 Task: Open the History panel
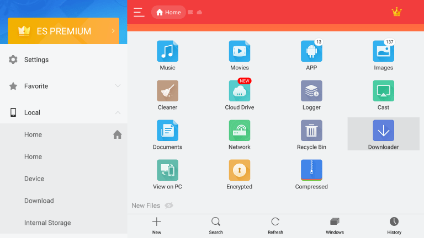394,226
